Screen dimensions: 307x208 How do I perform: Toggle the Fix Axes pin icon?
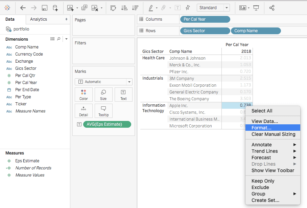click(x=188, y=7)
